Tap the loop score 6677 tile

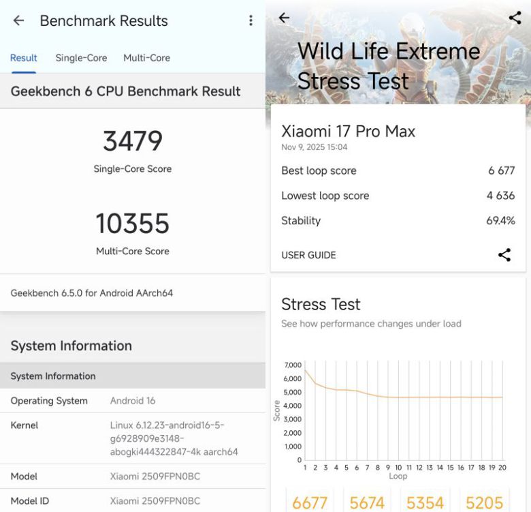pyautogui.click(x=310, y=502)
